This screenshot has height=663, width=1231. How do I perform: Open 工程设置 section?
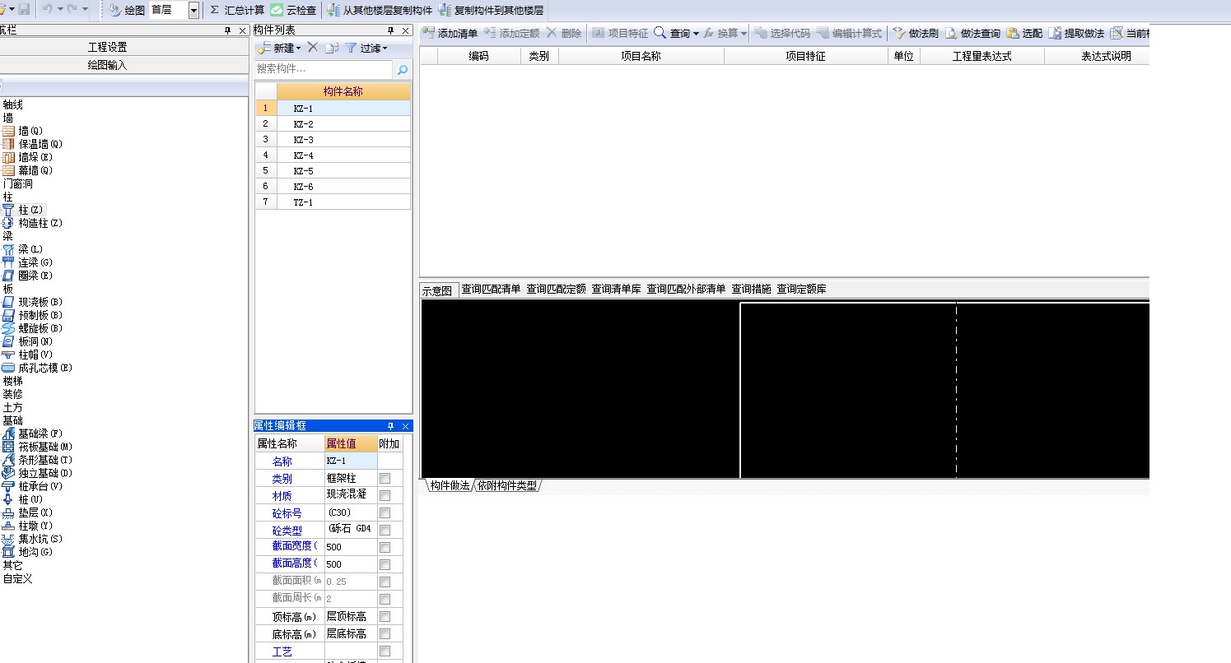(108, 47)
